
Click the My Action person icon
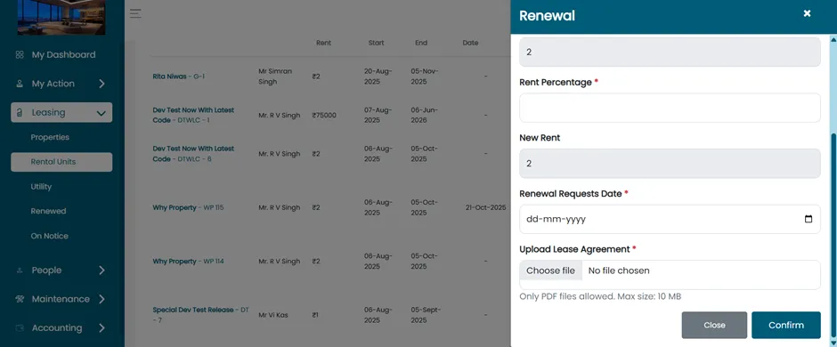point(20,84)
